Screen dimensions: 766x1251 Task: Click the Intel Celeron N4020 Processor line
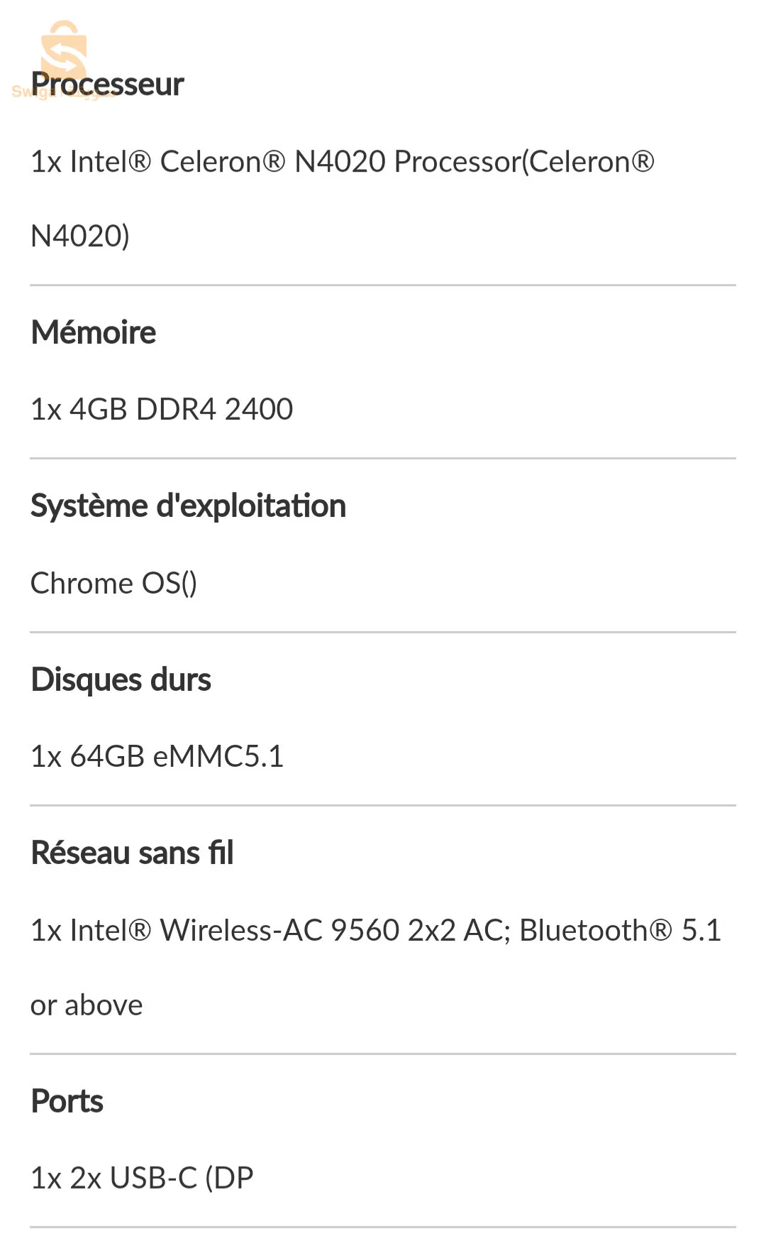[x=342, y=162]
